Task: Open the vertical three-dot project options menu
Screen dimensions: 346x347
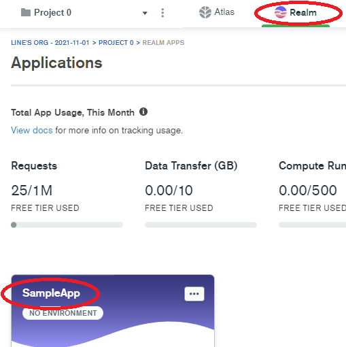Action: (162, 13)
